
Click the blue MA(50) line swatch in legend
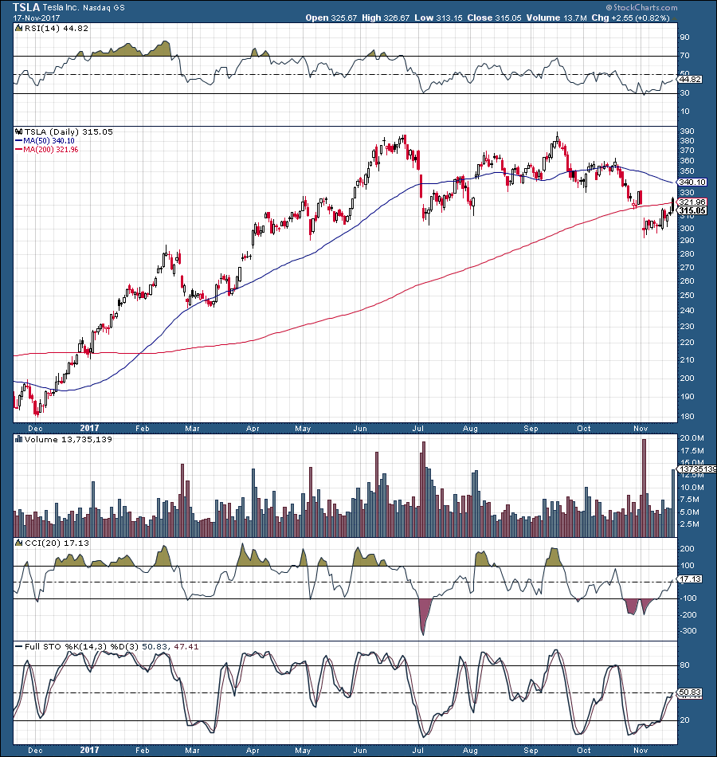pos(19,141)
